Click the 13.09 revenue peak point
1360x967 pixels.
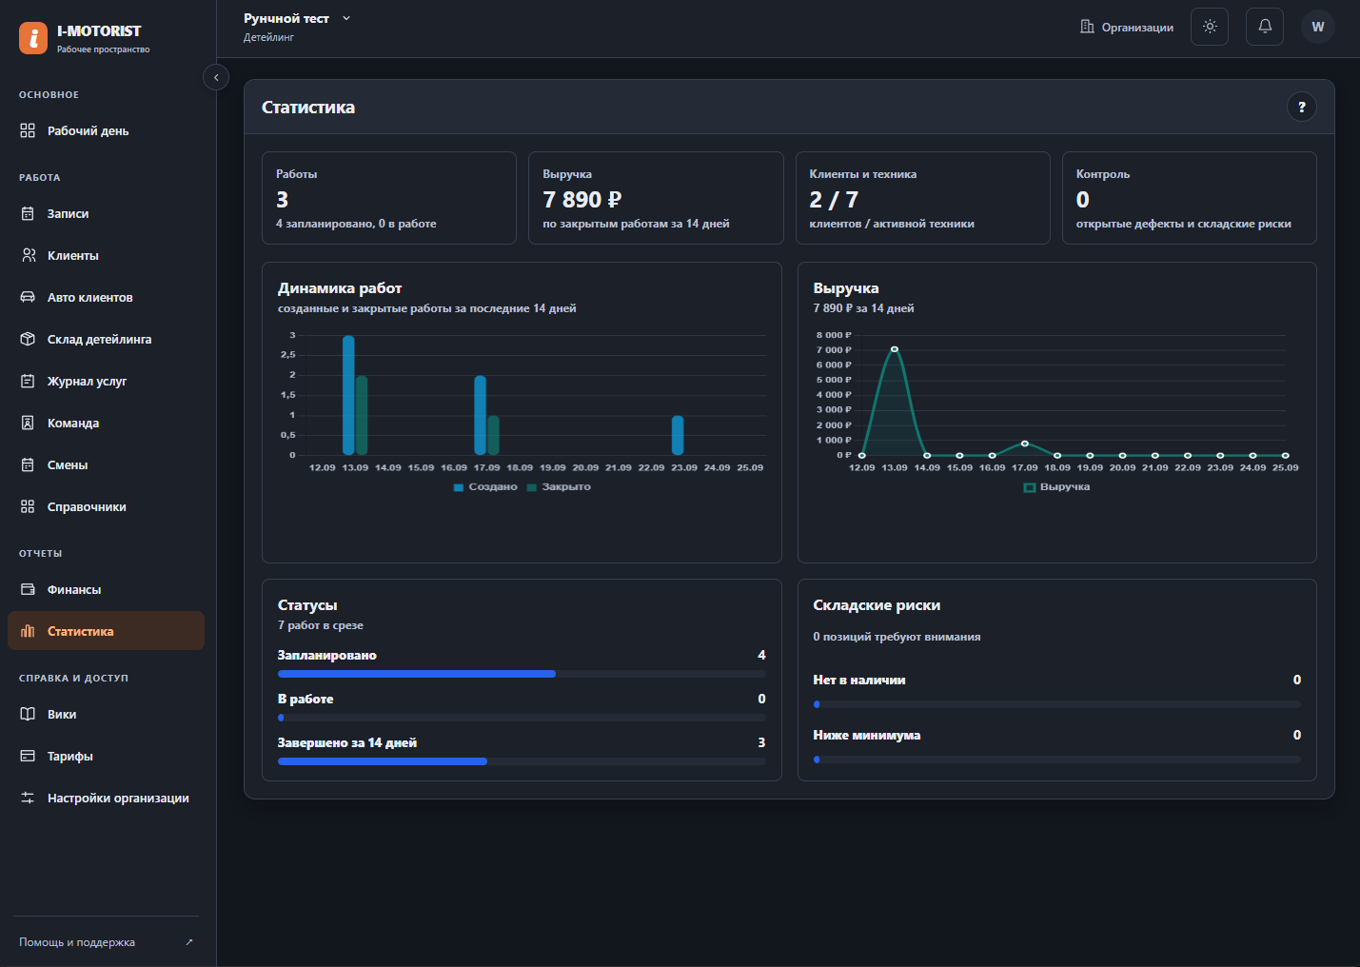pyautogui.click(x=895, y=349)
